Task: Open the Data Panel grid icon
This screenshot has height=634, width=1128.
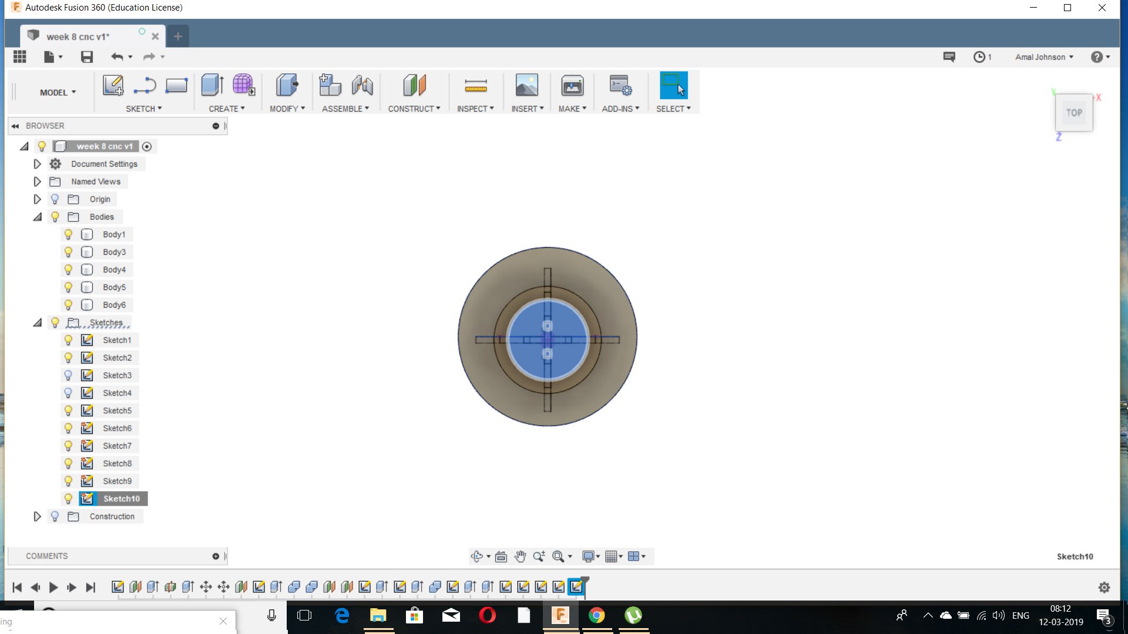Action: click(x=19, y=57)
